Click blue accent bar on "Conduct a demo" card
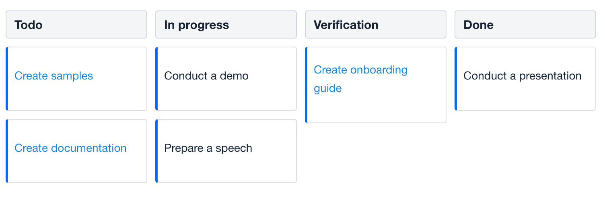605x204 pixels. click(x=156, y=79)
